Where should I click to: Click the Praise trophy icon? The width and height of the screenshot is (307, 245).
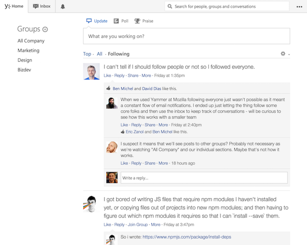[137, 21]
